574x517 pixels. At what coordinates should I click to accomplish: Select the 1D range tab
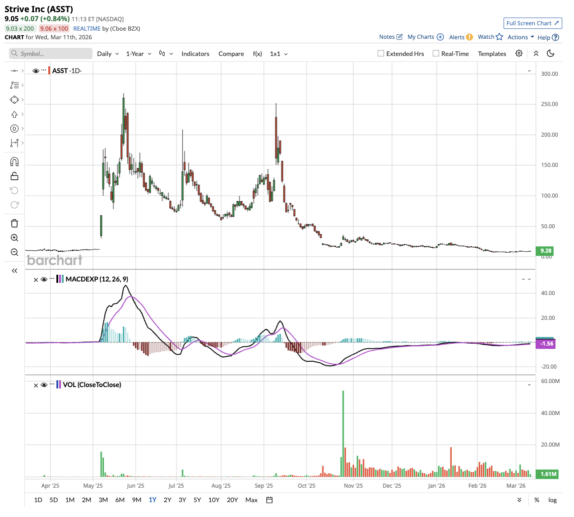click(x=38, y=500)
